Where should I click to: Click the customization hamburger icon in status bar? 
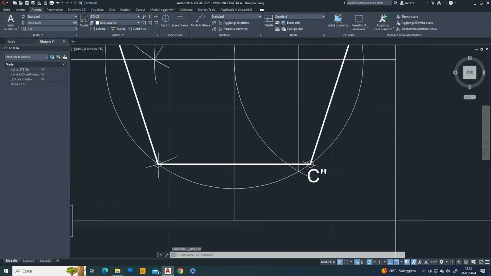pyautogui.click(x=488, y=262)
